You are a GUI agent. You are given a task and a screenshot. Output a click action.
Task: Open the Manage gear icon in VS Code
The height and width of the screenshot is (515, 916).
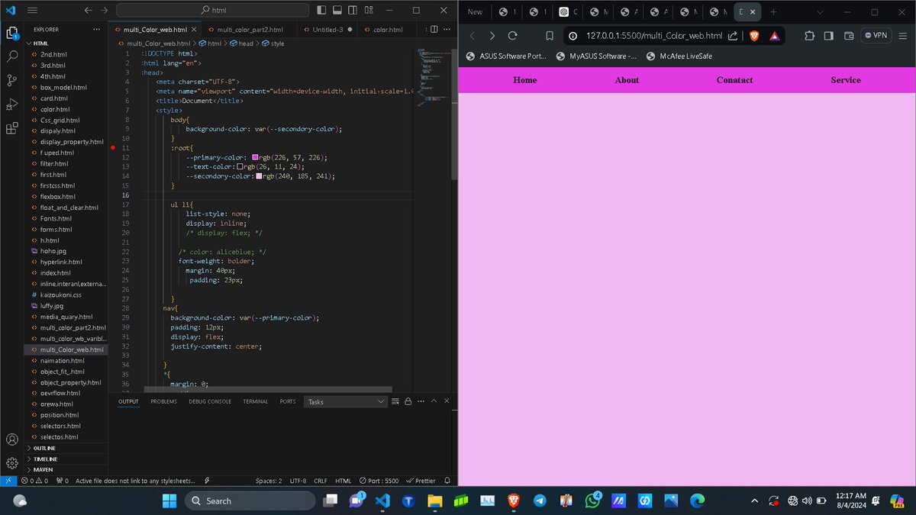coord(11,463)
